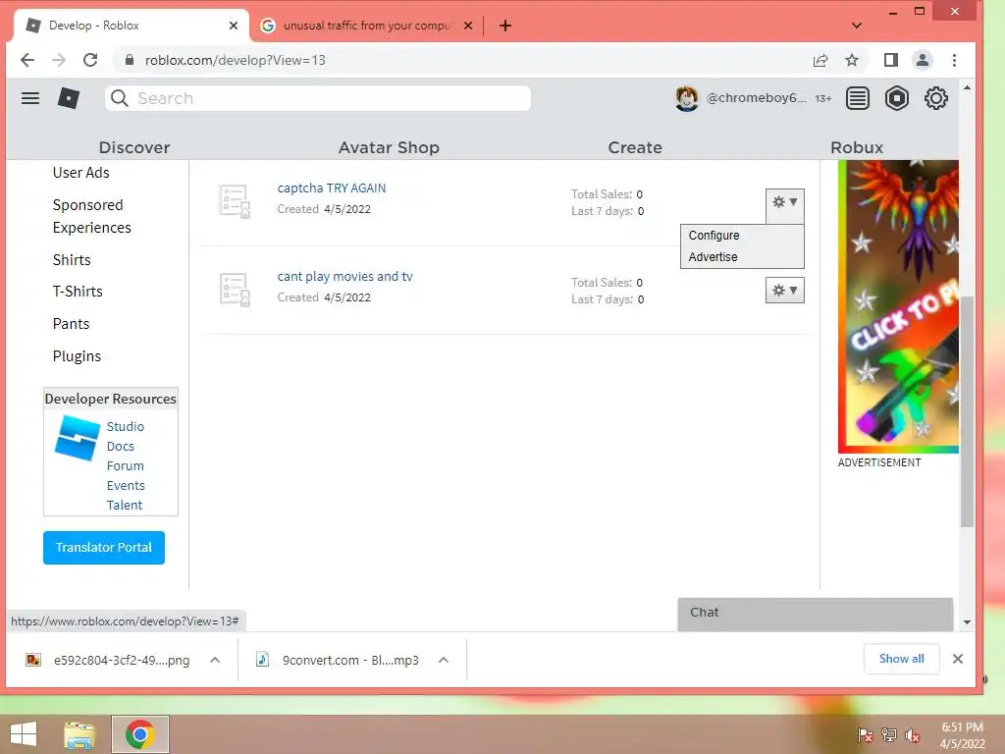Open Chrome three-dot menu
1005x754 pixels.
point(954,60)
